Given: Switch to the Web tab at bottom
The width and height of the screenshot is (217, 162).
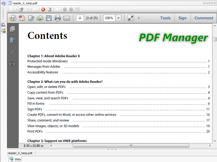Looking at the screenshot, I should (15, 159).
